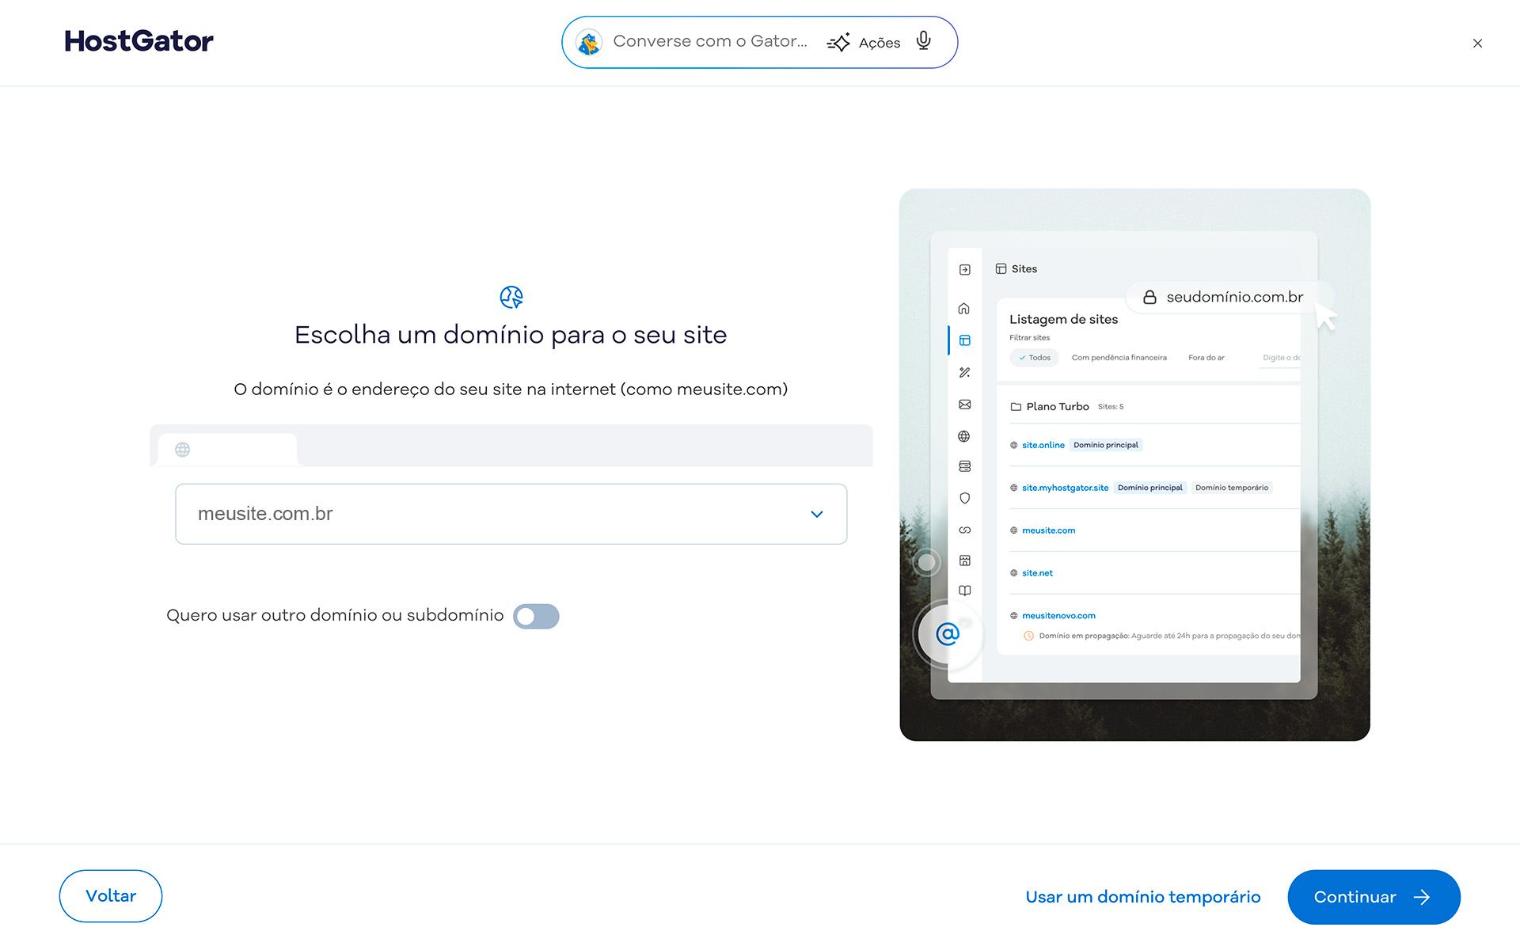Click the Domínio temporário badge
The height and width of the screenshot is (950, 1520).
(1232, 488)
